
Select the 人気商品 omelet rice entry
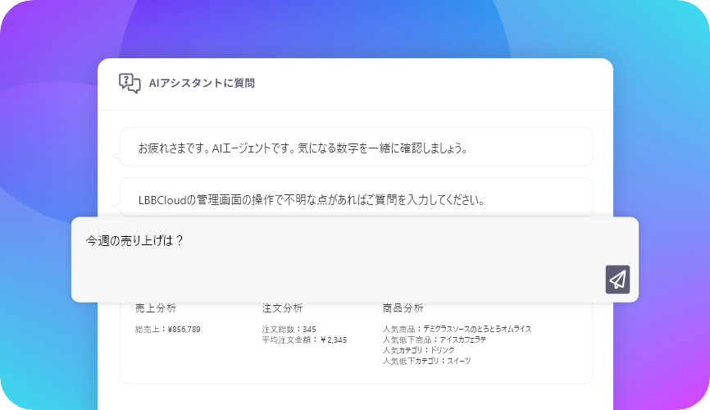[x=456, y=329]
